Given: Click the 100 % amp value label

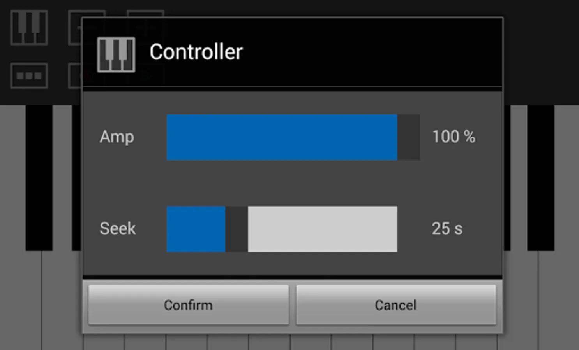Looking at the screenshot, I should pyautogui.click(x=454, y=137).
